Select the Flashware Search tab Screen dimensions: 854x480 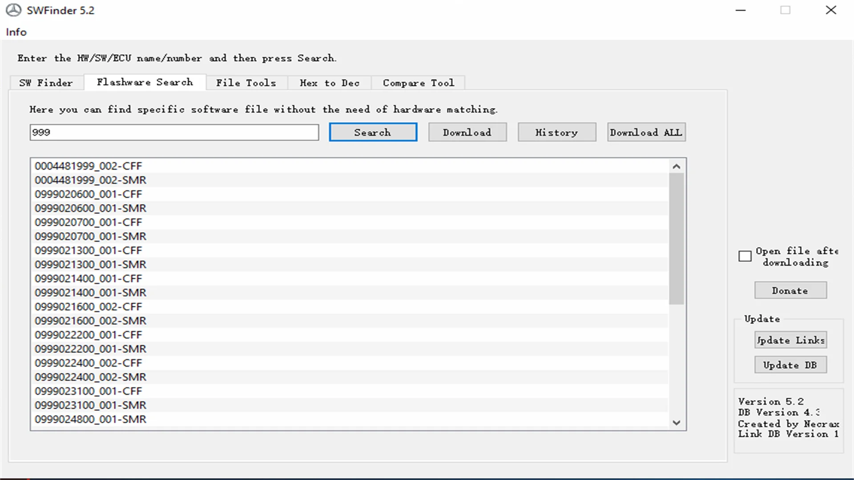(145, 82)
